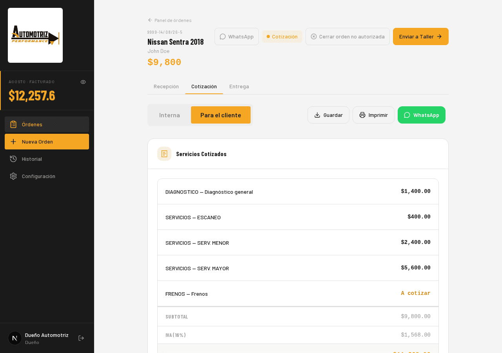
Task: Click the back arrow to Panel de órdenes
Action: pyautogui.click(x=150, y=20)
